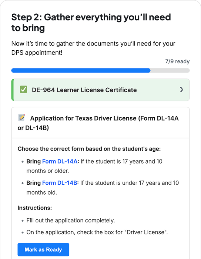201x259 pixels.
Task: Click '17 years and 10 months or older' text
Action: coord(94,166)
